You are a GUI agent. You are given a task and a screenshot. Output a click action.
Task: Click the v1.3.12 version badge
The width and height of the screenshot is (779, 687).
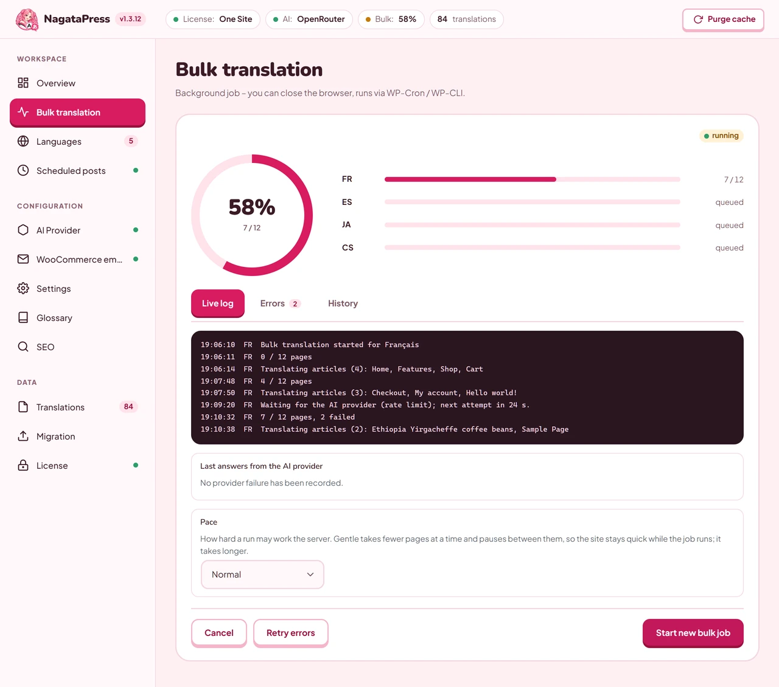point(130,19)
